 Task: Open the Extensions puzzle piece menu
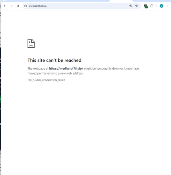(152, 6)
